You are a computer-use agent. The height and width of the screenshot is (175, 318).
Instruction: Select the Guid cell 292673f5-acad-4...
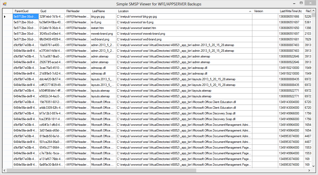[51, 62]
